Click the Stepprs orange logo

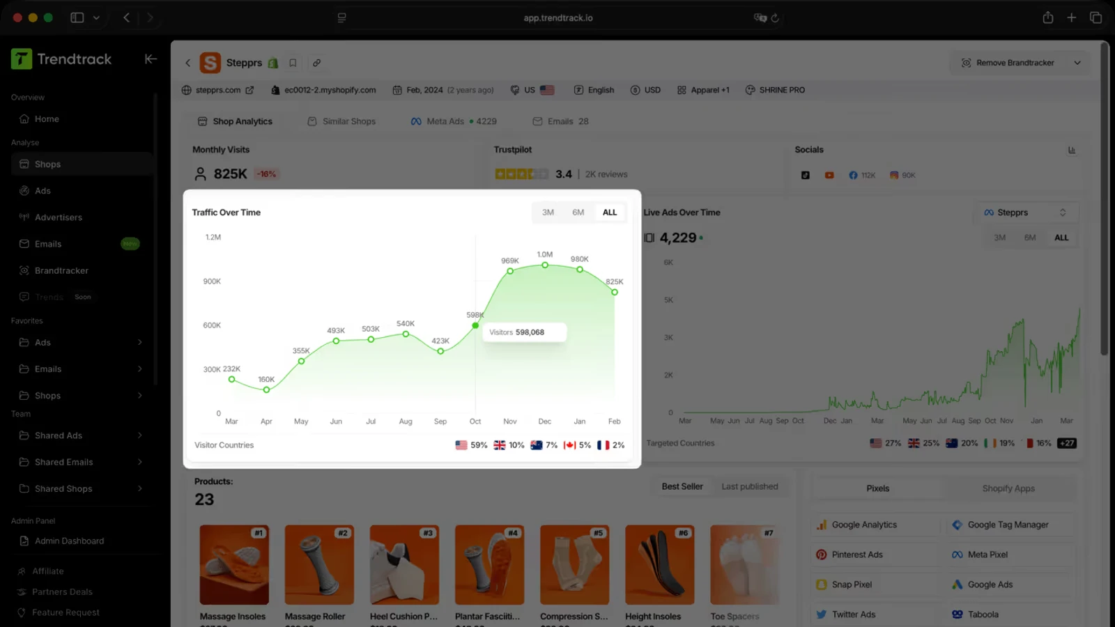click(210, 63)
